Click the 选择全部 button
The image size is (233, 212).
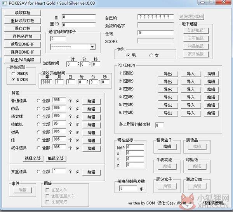tap(33, 158)
